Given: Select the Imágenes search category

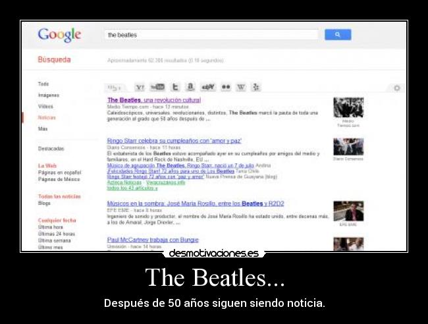Looking at the screenshot, I should [x=49, y=95].
